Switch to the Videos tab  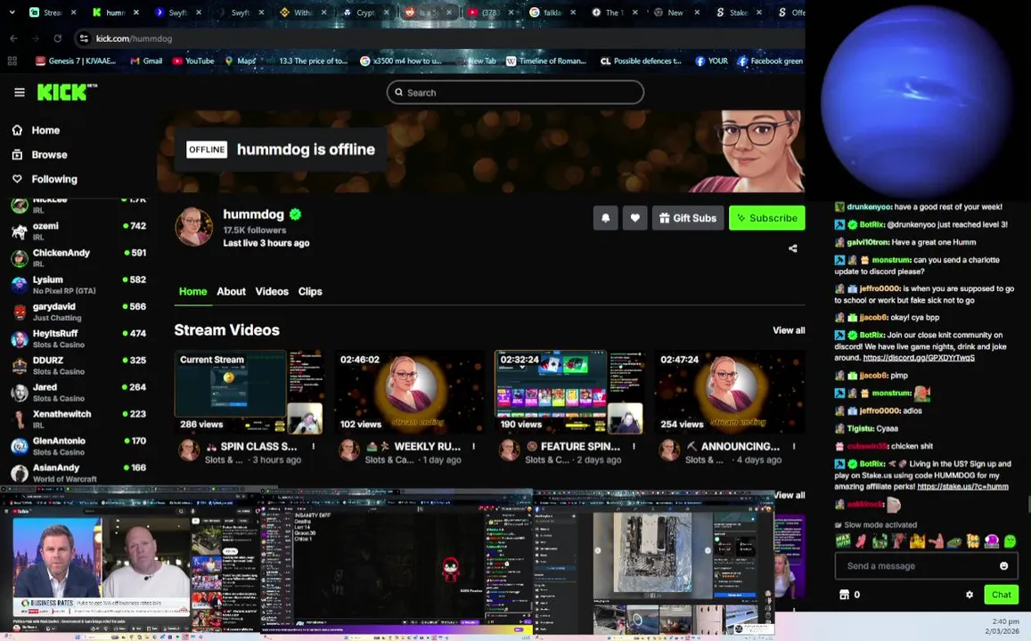click(272, 292)
